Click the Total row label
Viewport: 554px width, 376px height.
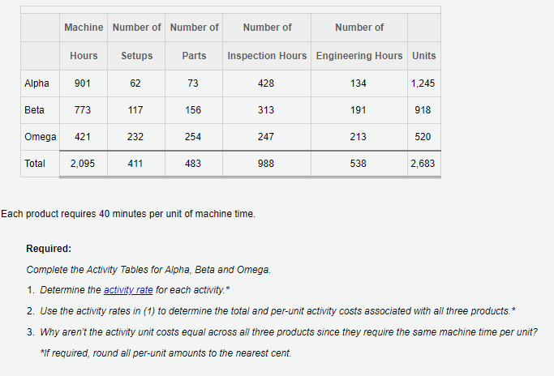35,164
